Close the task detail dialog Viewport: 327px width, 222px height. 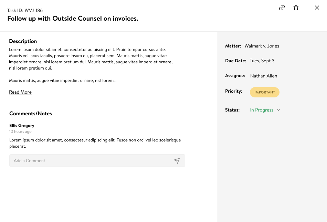click(x=317, y=8)
